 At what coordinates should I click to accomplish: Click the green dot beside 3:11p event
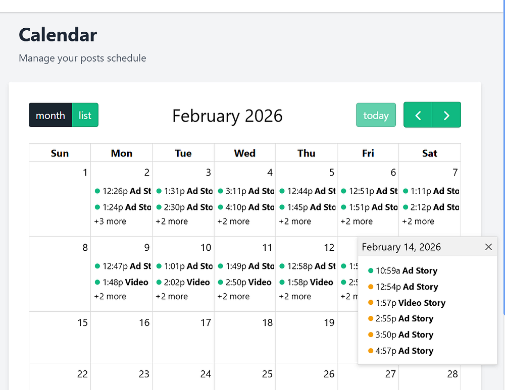[x=221, y=191]
